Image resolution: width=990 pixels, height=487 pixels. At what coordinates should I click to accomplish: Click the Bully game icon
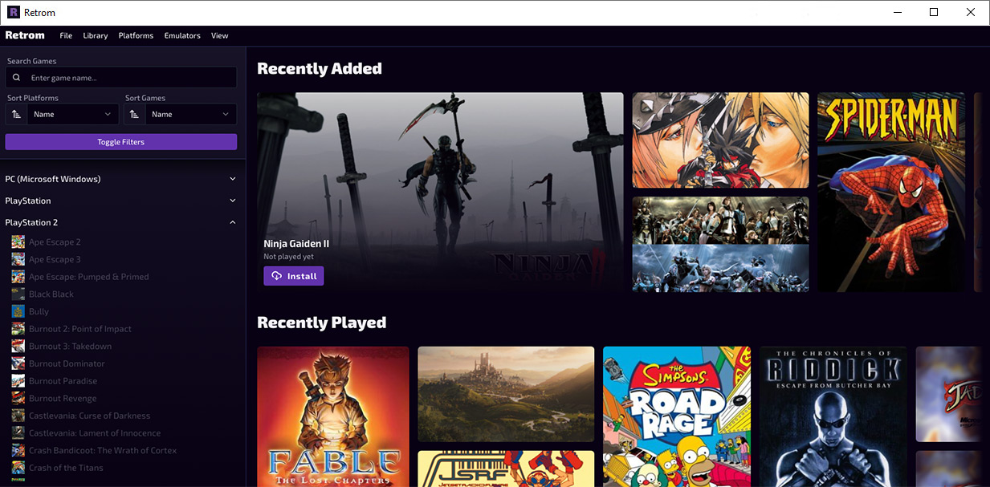(x=18, y=311)
